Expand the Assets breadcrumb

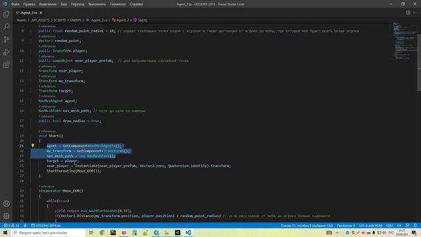point(22,20)
